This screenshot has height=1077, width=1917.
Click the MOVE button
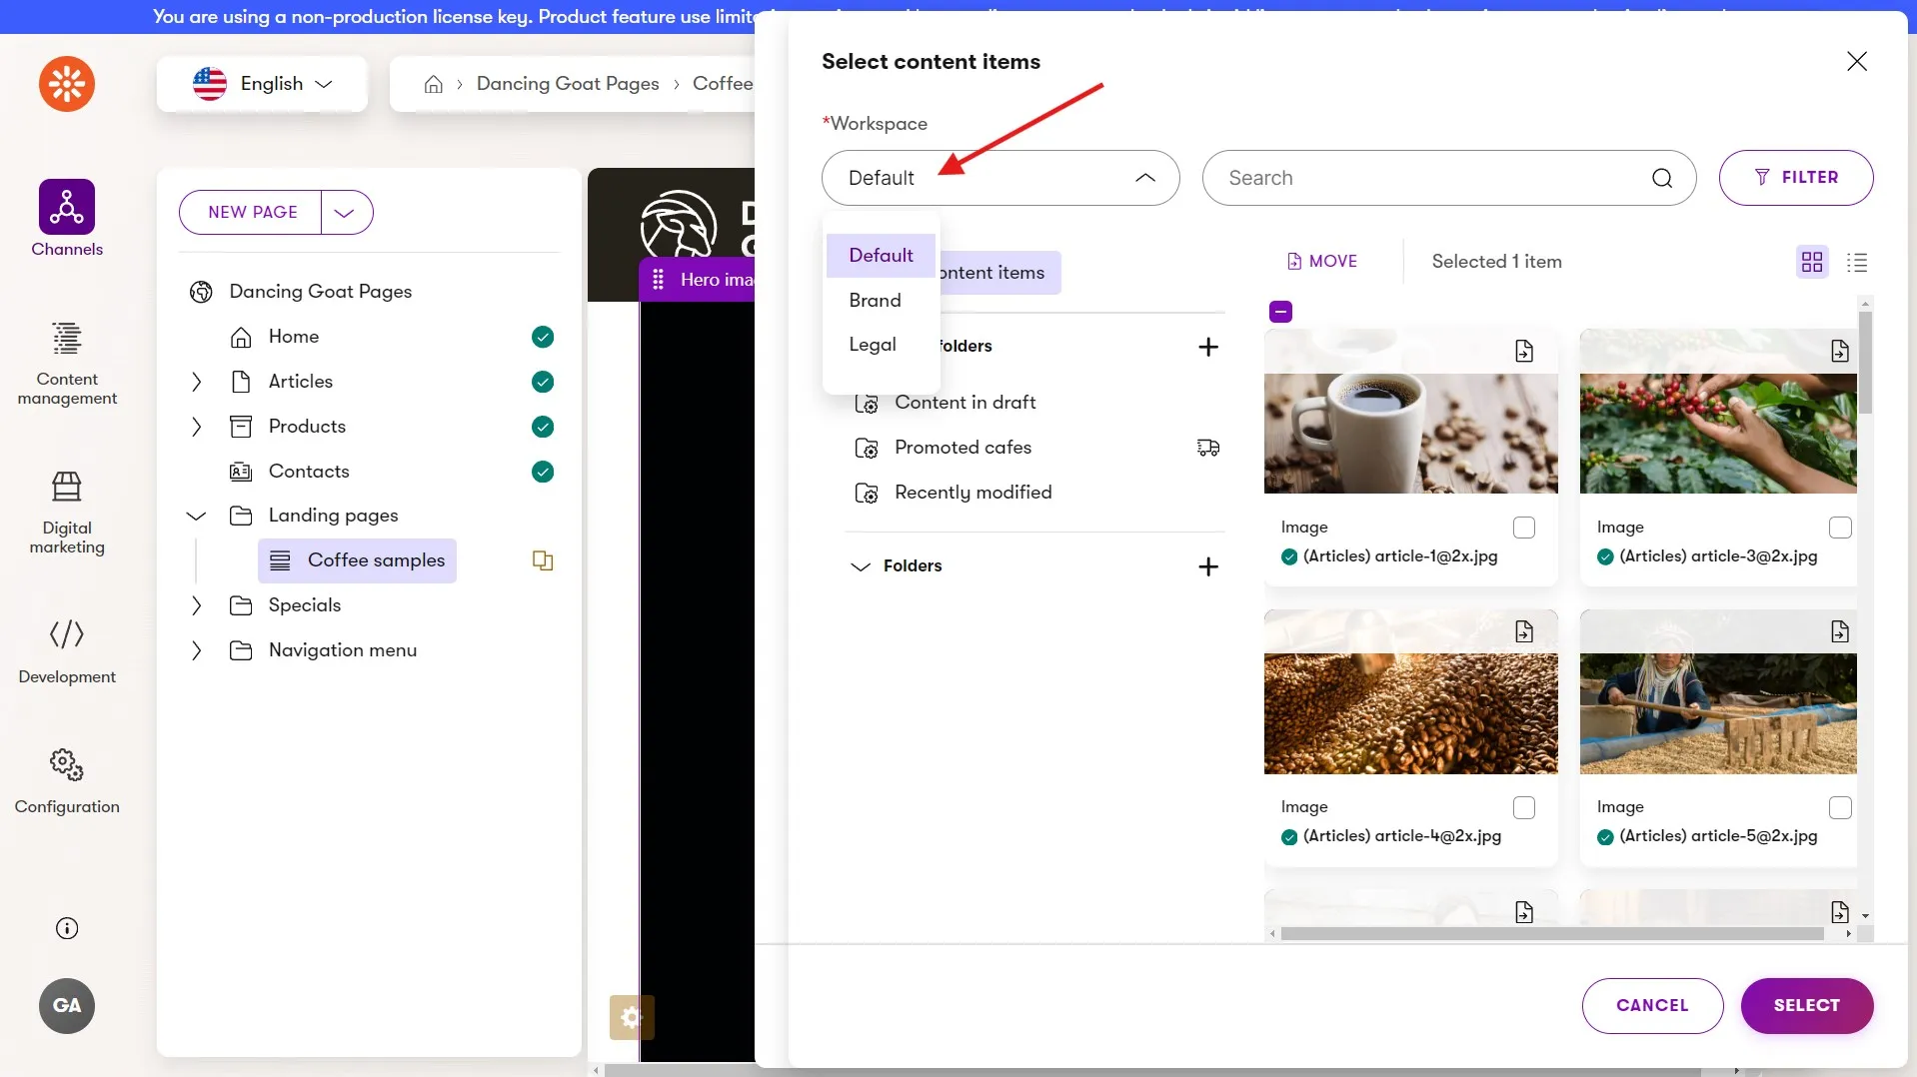tap(1321, 262)
